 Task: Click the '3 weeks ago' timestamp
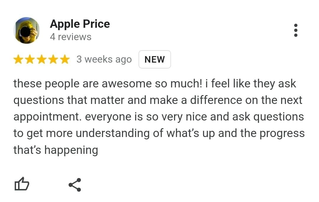point(104,59)
